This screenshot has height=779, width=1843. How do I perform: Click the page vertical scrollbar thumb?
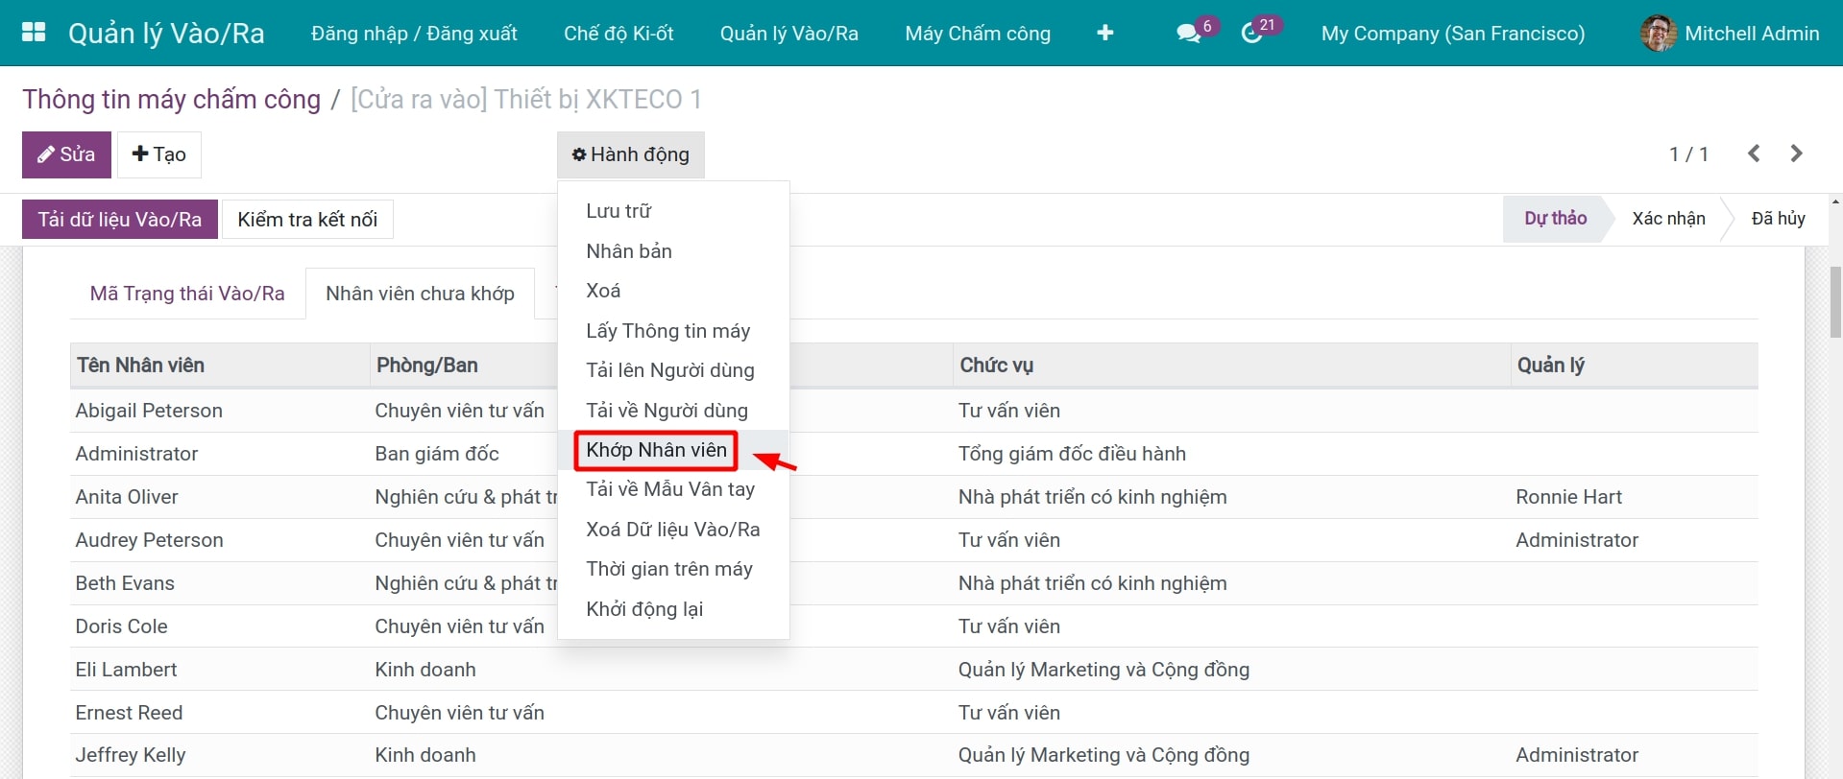pos(1835,301)
